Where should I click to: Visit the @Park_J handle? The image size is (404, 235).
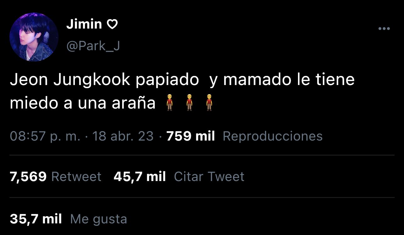pos(93,46)
